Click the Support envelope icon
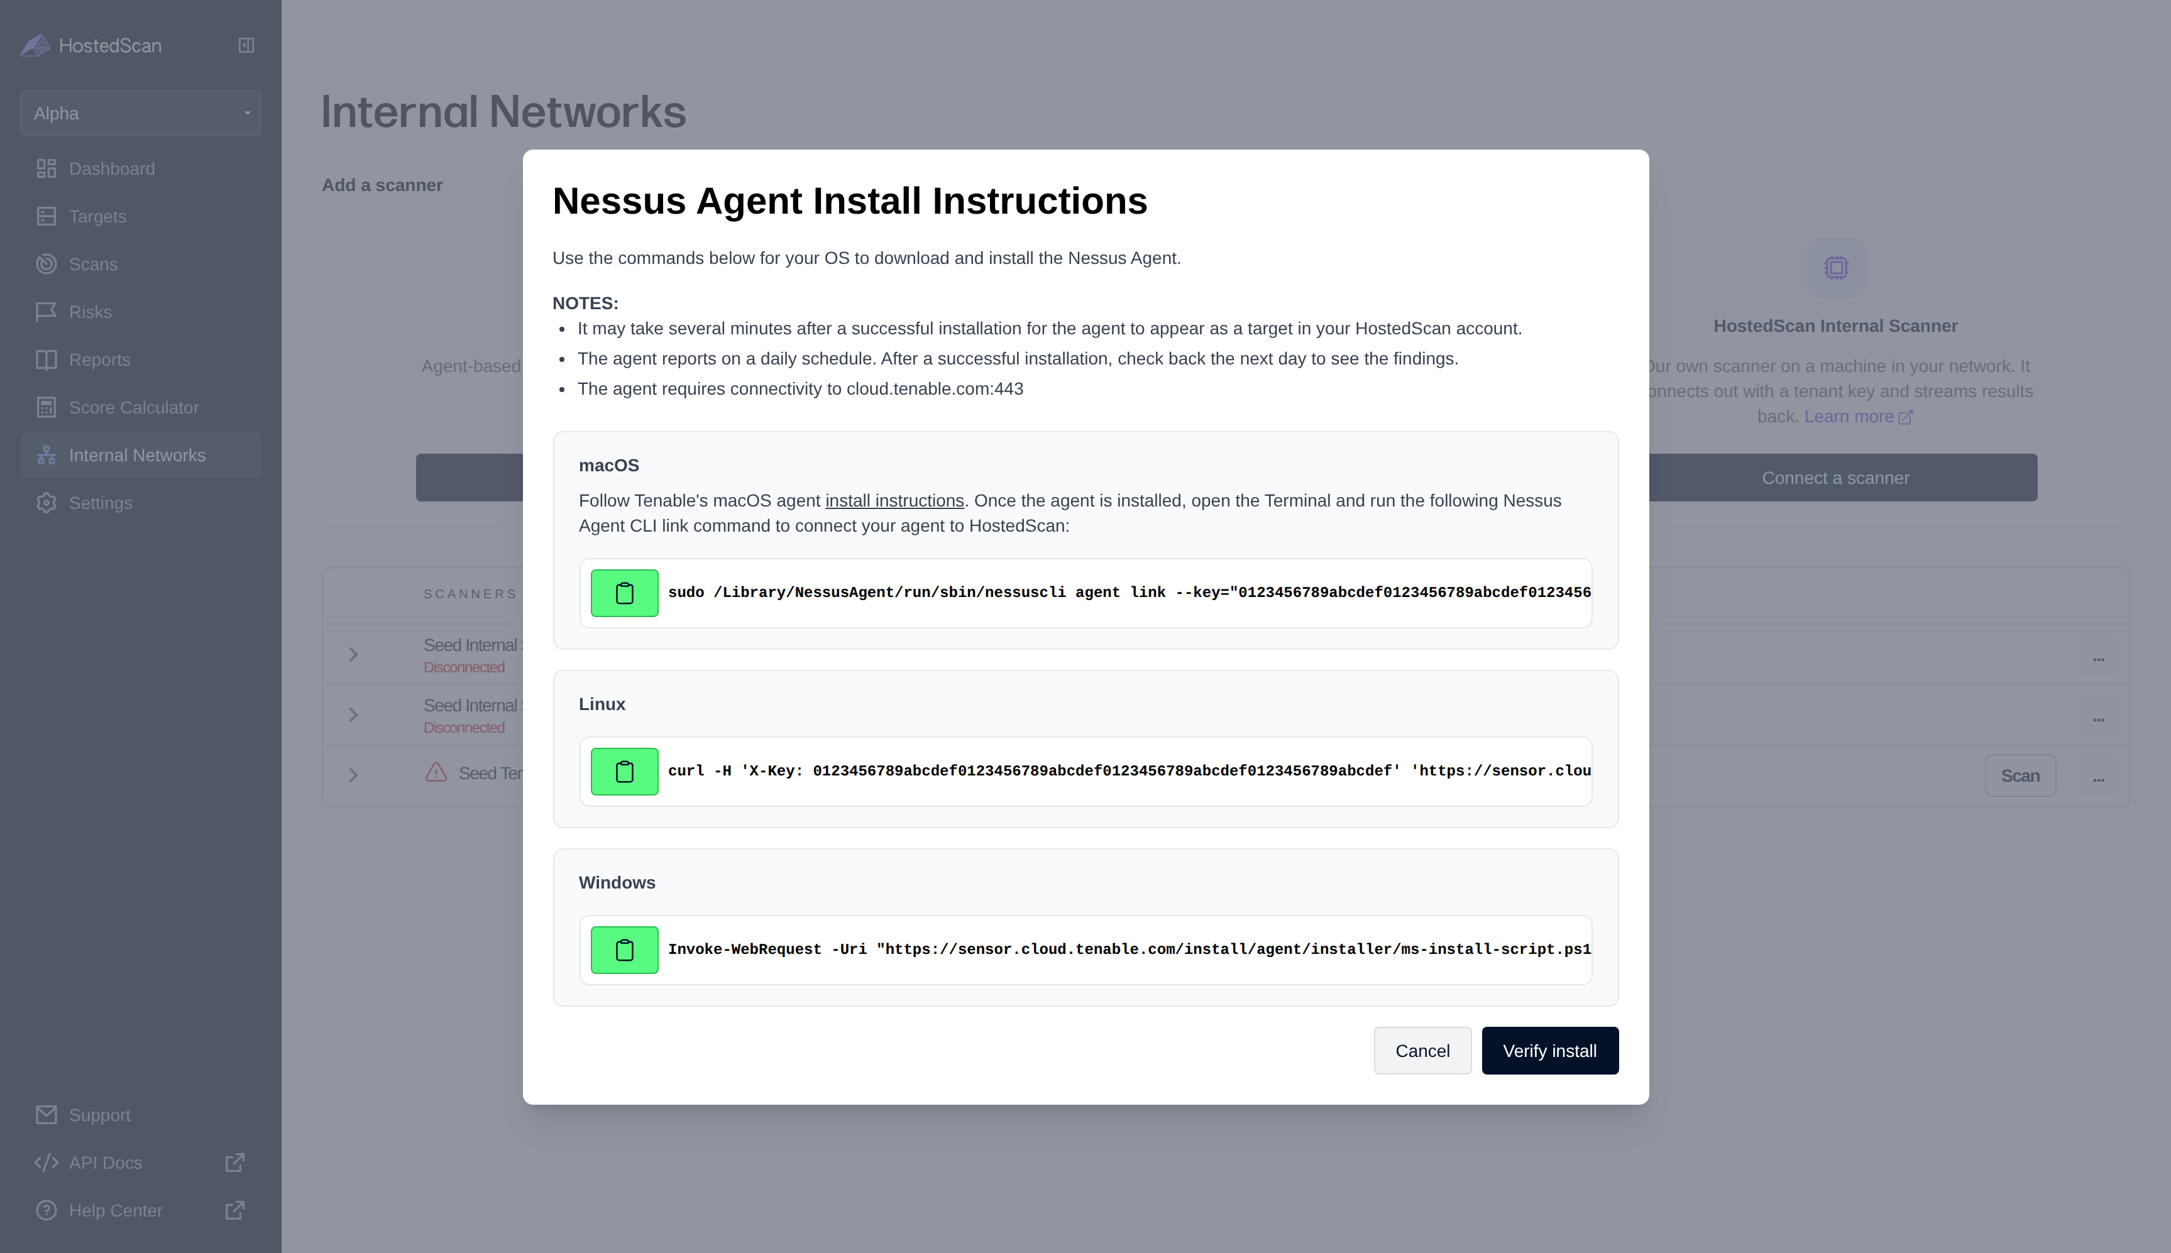 [x=47, y=1115]
